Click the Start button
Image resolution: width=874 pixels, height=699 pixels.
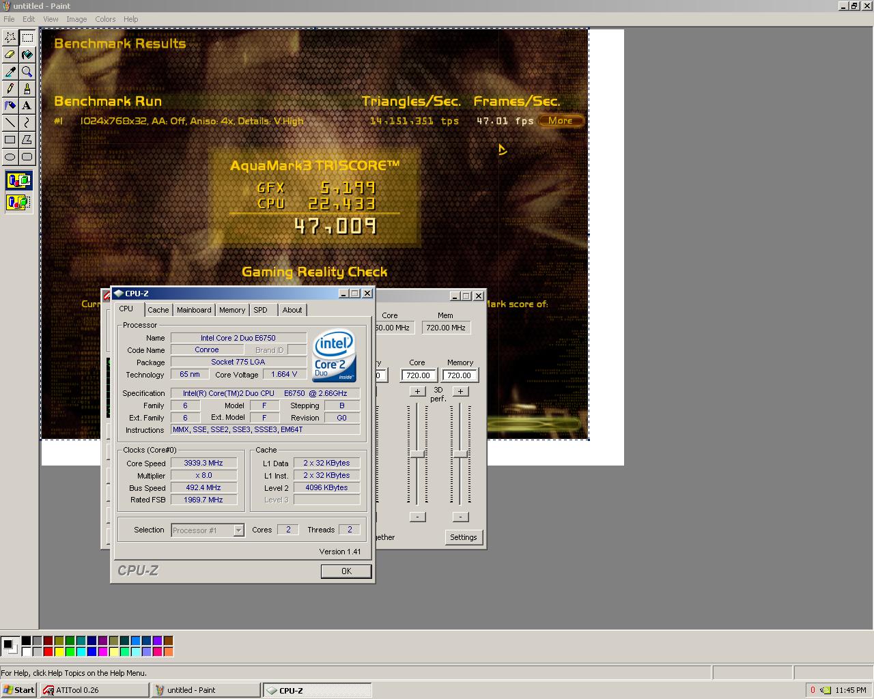pos(19,690)
